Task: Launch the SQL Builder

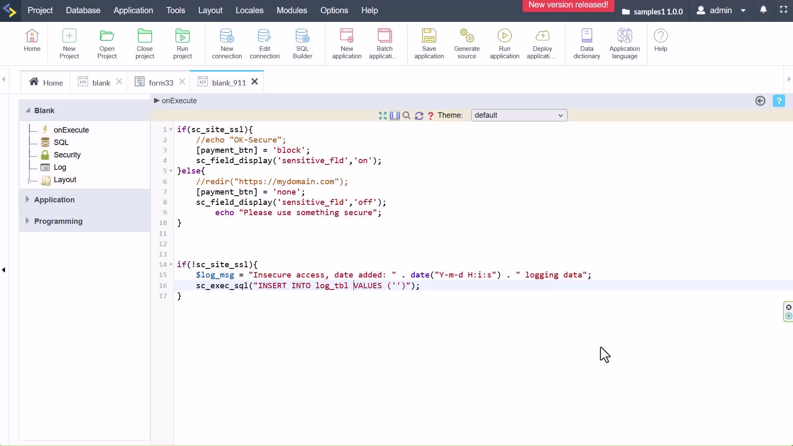Action: pyautogui.click(x=302, y=44)
